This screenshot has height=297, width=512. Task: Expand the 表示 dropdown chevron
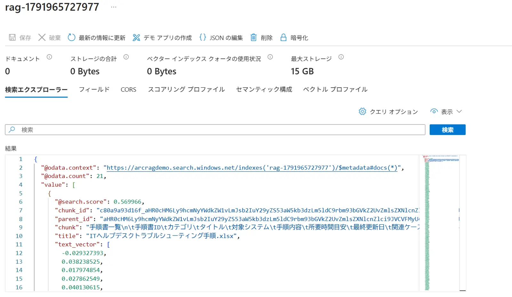click(459, 111)
